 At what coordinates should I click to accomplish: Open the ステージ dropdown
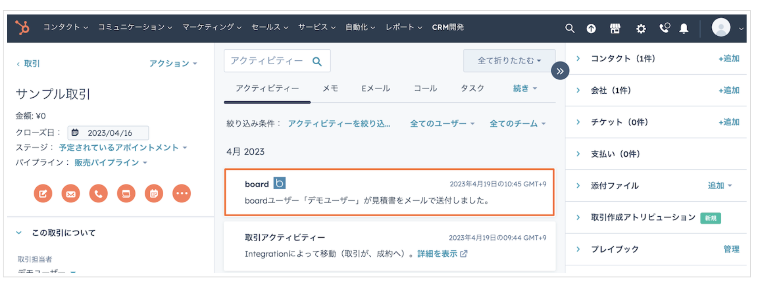123,148
